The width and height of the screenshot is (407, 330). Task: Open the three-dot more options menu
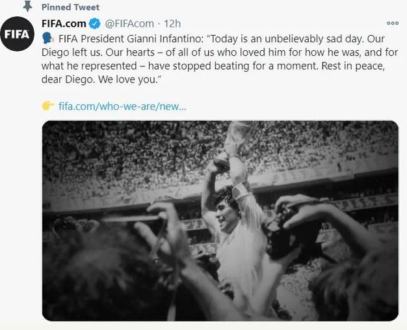(x=392, y=23)
